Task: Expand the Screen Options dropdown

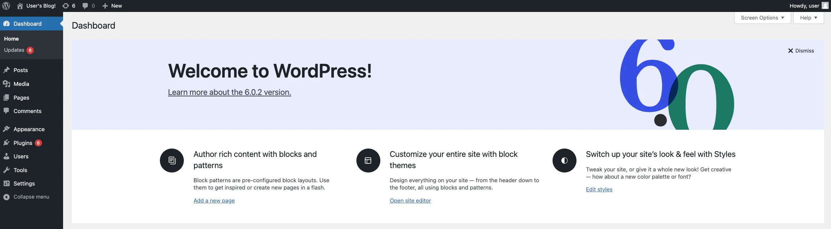Action: pyautogui.click(x=762, y=18)
